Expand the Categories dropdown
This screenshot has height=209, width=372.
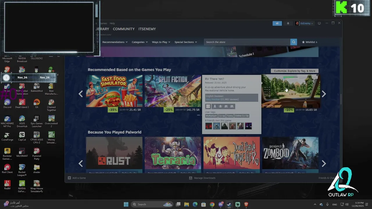tap(139, 42)
